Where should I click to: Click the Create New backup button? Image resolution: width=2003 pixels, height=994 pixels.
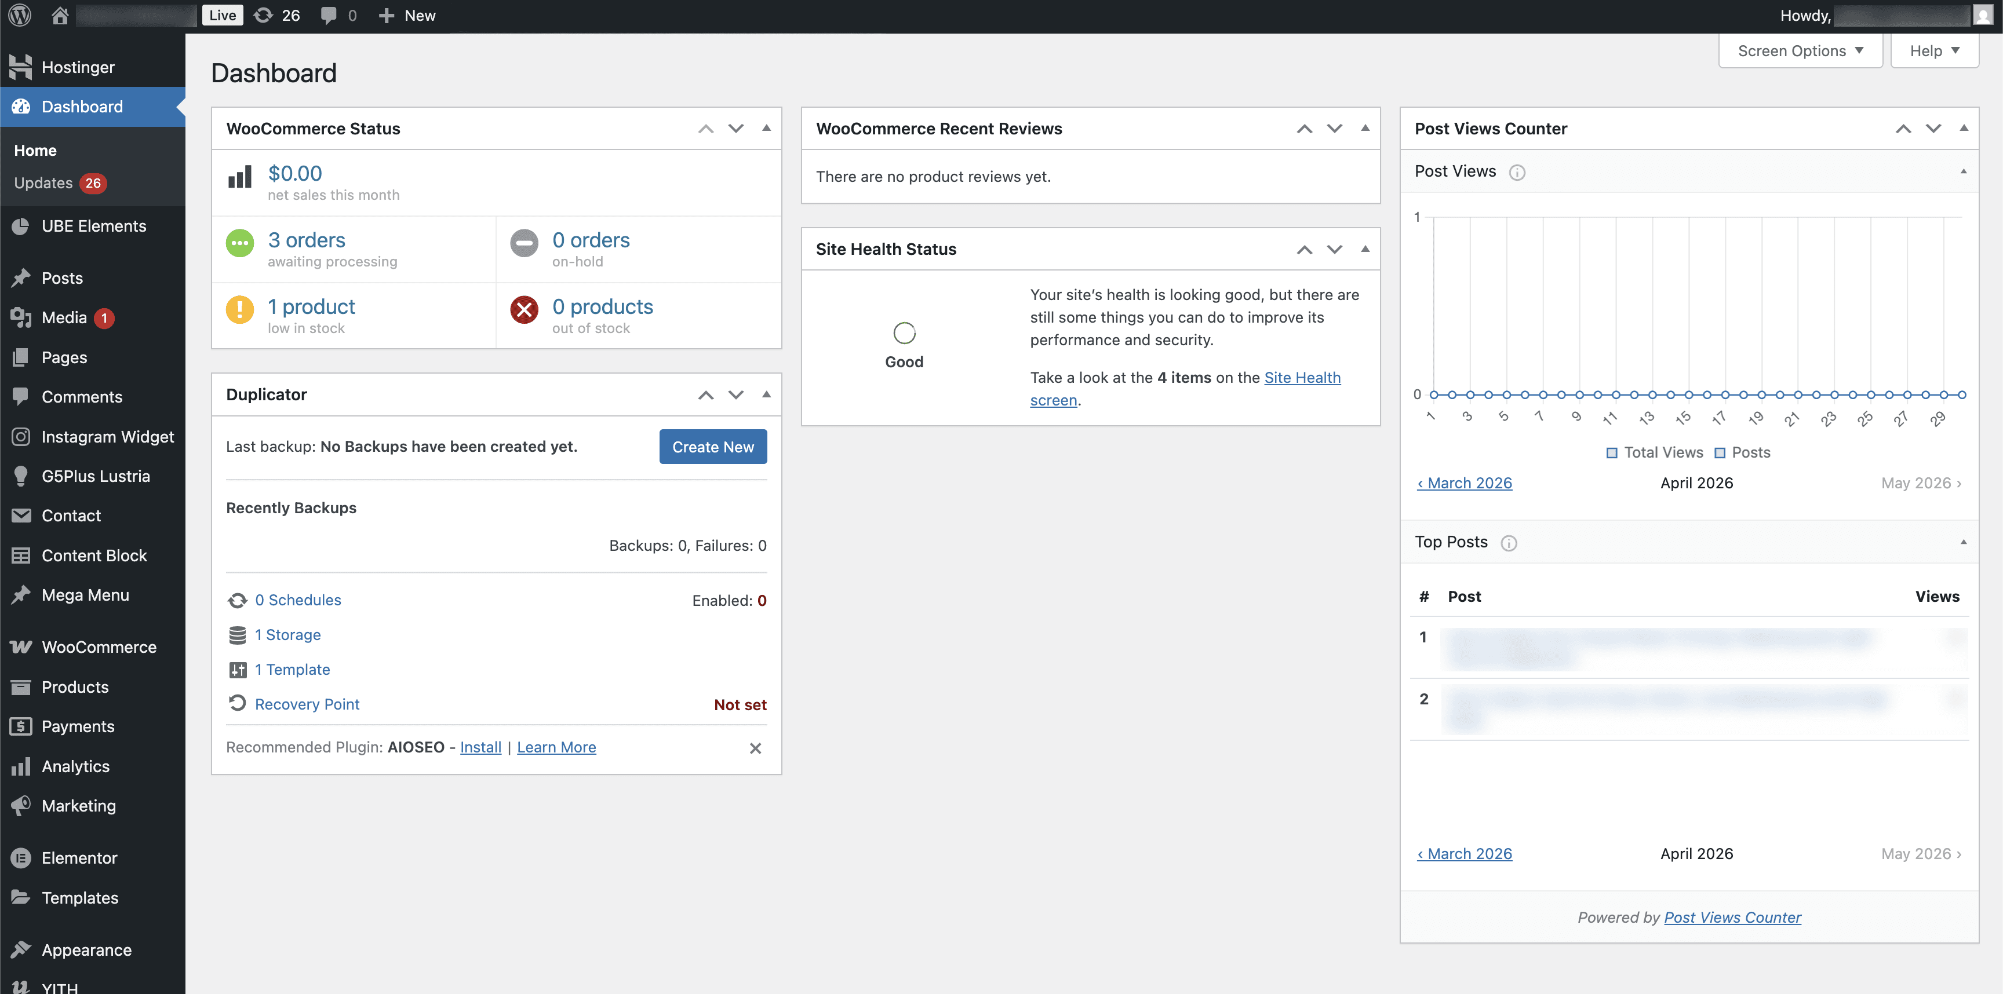click(x=712, y=446)
